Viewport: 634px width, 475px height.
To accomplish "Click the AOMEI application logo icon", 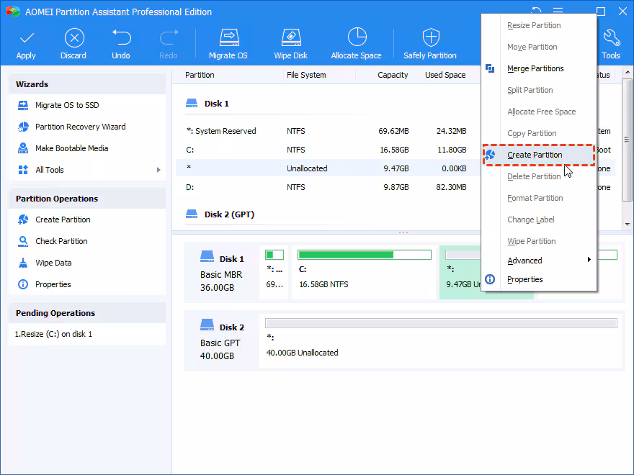I will pos(12,12).
